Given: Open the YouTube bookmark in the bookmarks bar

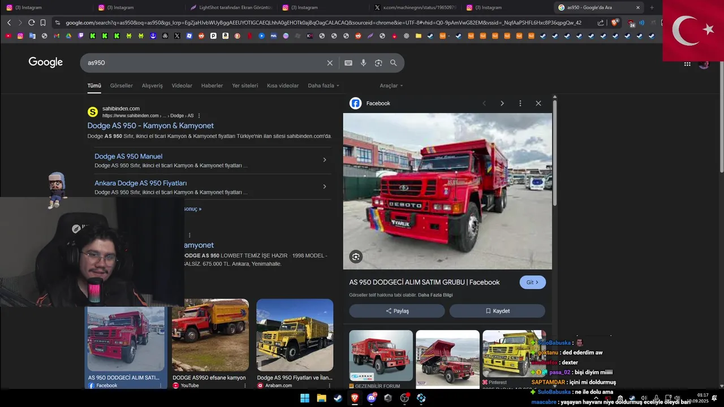Looking at the screenshot, I should [x=8, y=36].
